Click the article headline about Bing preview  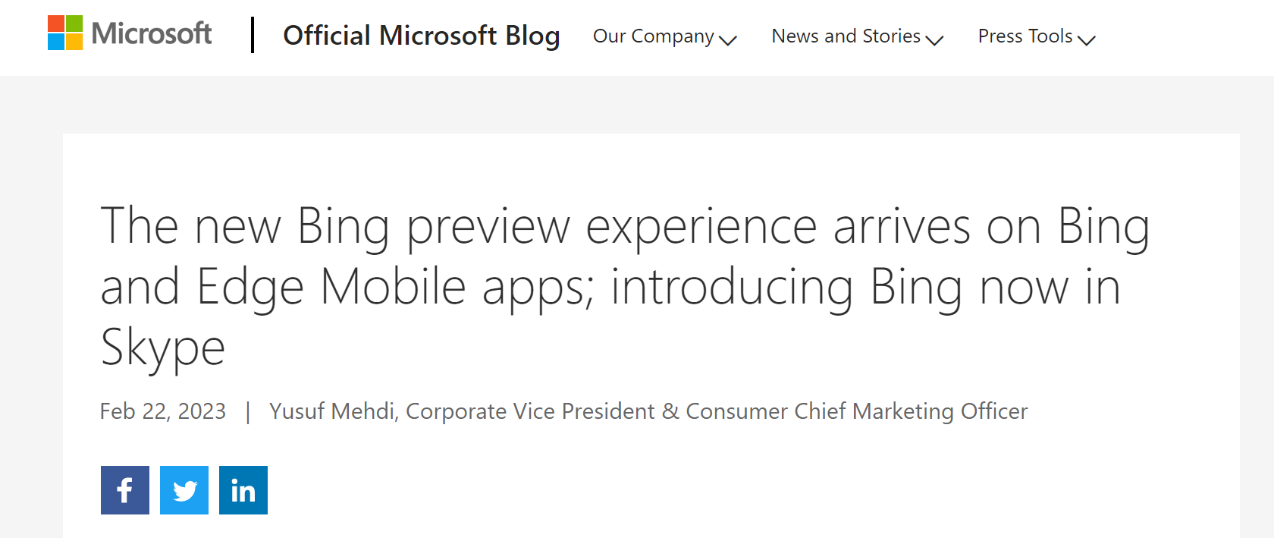pos(625,287)
